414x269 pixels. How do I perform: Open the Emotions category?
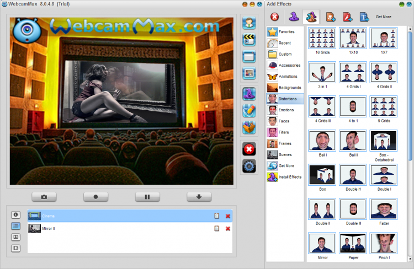click(285, 110)
